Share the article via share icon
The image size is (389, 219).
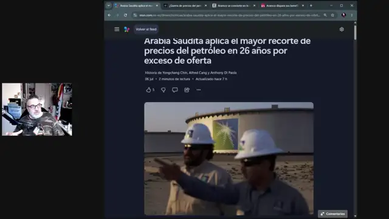coord(187,90)
